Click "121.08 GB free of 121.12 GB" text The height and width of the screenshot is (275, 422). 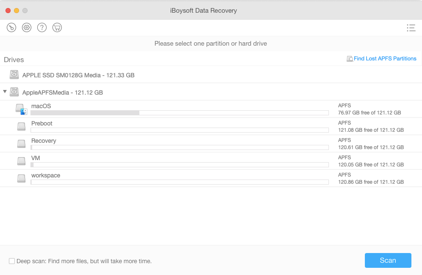[x=371, y=130]
